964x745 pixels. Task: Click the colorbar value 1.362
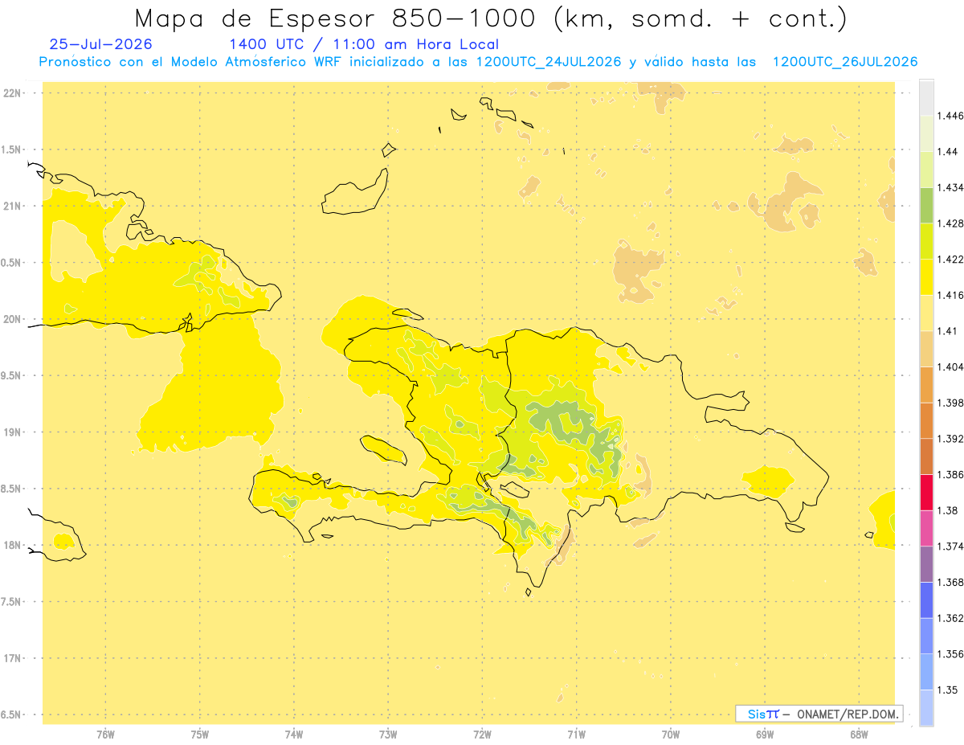pyautogui.click(x=950, y=618)
